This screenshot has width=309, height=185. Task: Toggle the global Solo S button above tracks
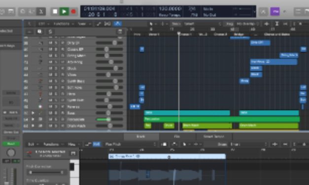(x=50, y=31)
